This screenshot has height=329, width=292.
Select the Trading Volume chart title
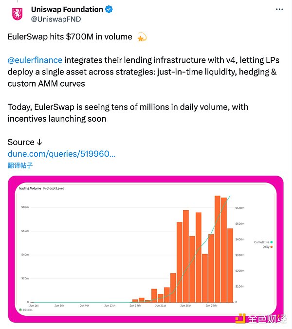click(29, 188)
